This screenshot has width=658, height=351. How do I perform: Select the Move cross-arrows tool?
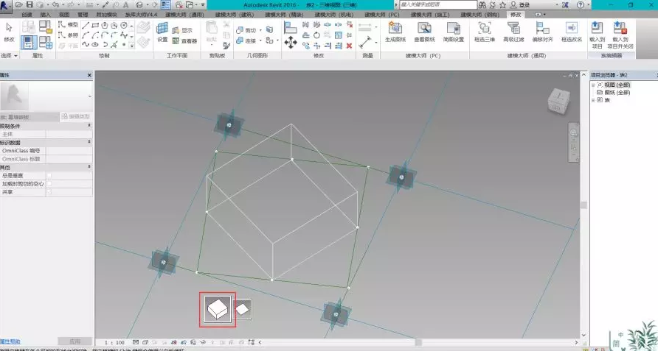click(291, 42)
